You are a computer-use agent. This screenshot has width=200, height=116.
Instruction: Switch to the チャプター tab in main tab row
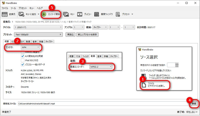(x=49, y=42)
